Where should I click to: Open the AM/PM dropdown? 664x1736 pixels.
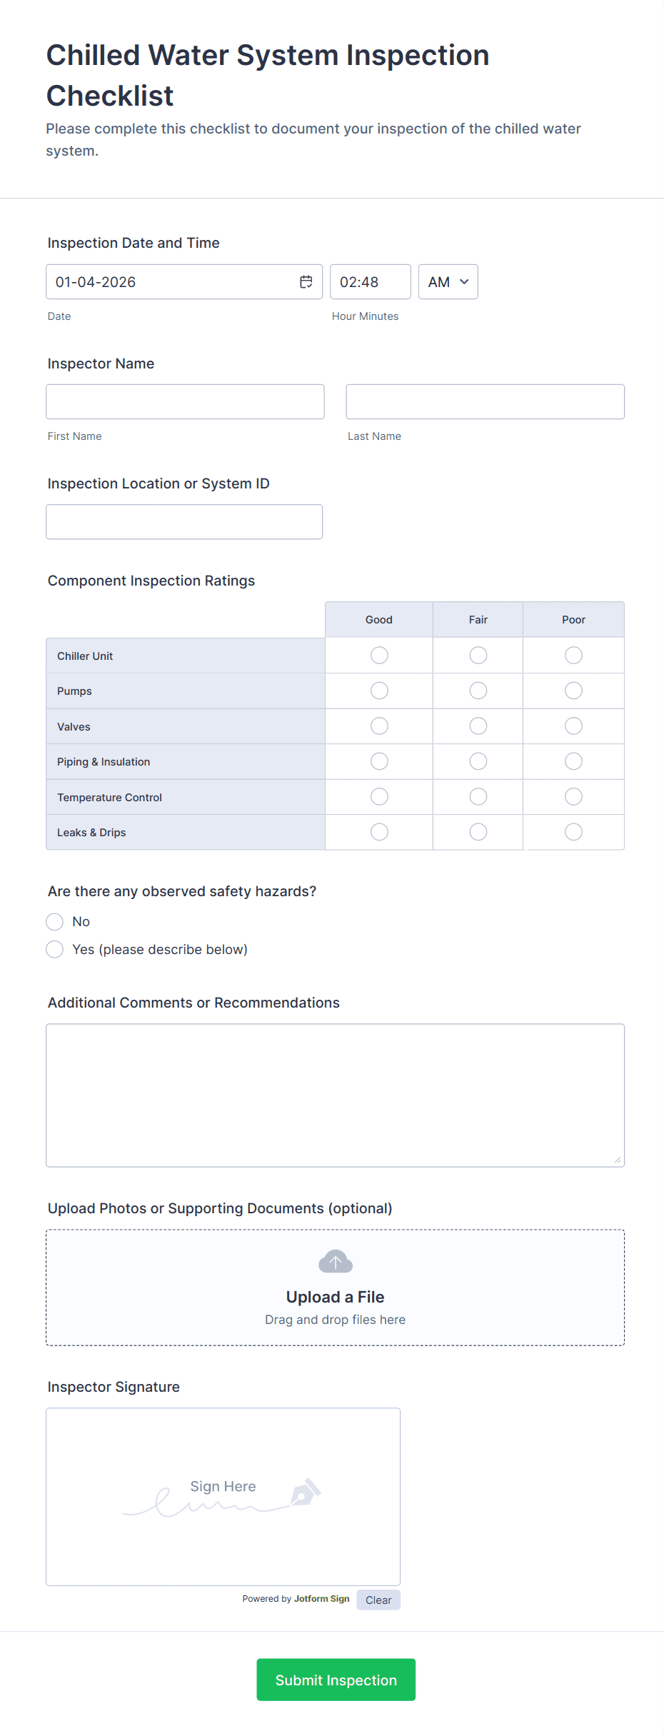448,281
